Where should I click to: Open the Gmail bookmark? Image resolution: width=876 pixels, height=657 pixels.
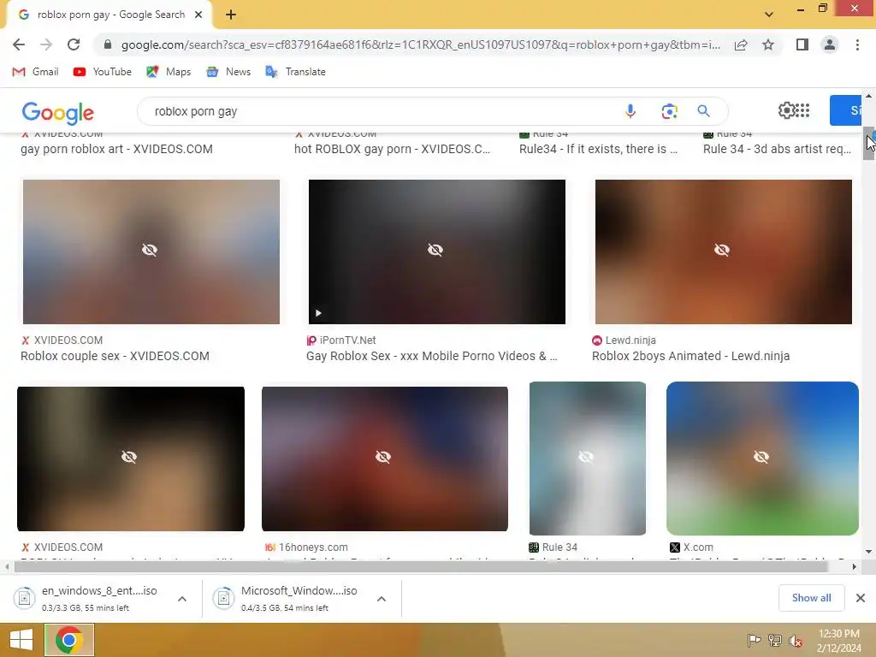tap(35, 72)
